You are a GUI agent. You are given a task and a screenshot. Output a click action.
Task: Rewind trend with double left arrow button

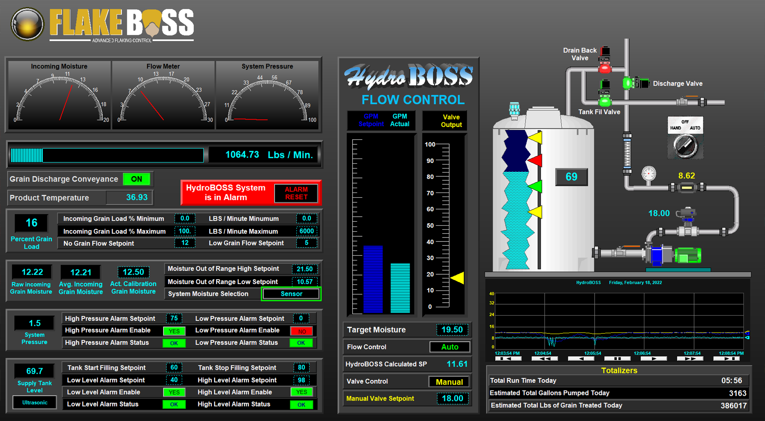[x=544, y=359]
